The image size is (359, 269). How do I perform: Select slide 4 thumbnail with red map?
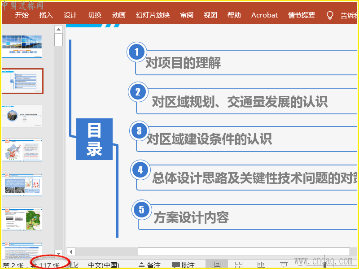[22, 150]
